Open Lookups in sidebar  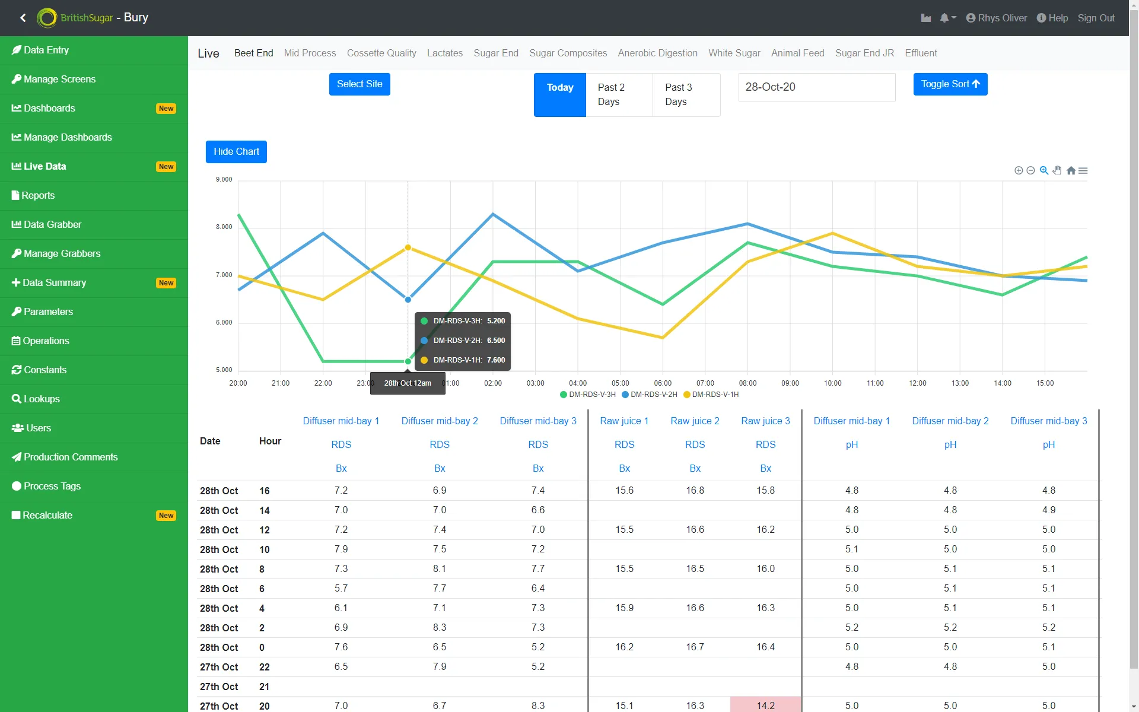(x=94, y=399)
